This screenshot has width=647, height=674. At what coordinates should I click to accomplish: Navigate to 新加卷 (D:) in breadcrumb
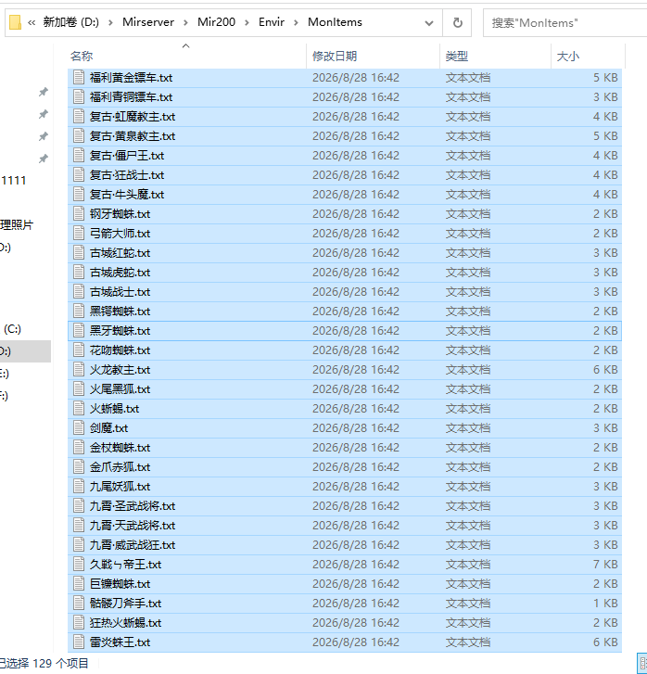click(x=71, y=22)
